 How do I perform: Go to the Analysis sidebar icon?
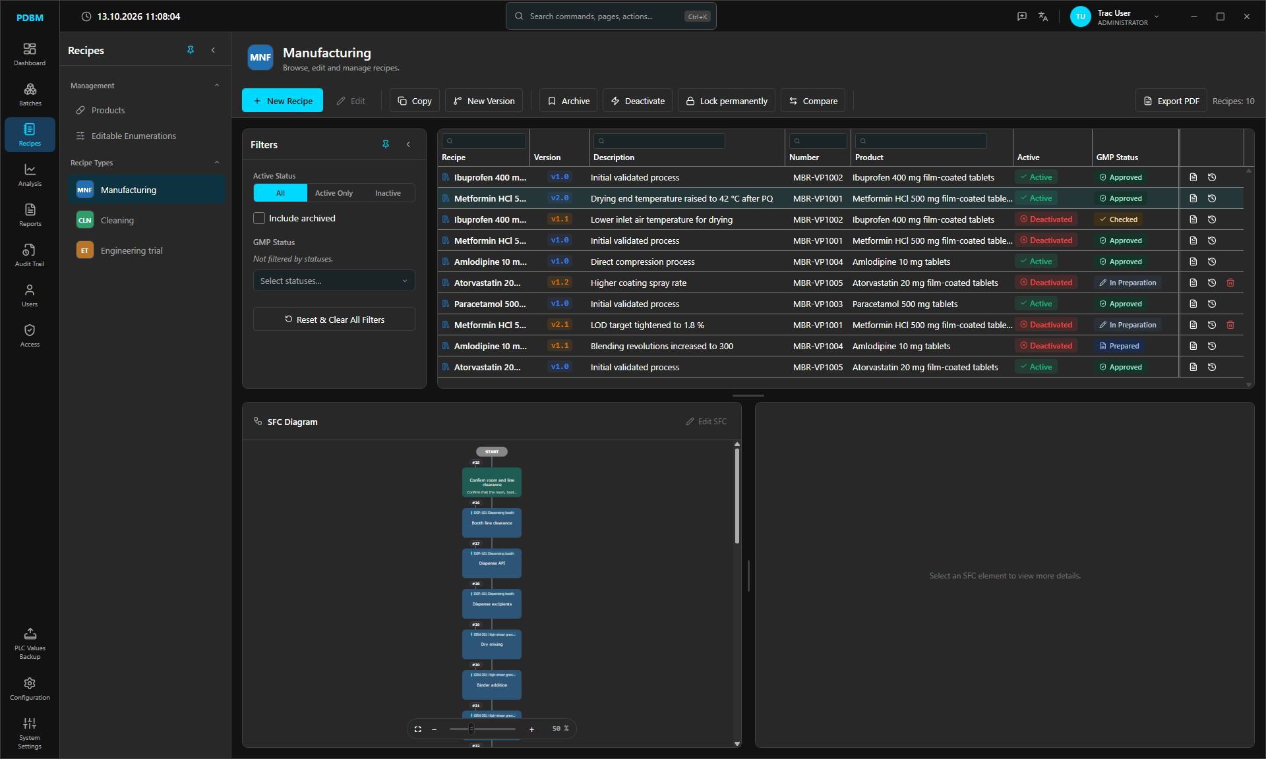[30, 175]
